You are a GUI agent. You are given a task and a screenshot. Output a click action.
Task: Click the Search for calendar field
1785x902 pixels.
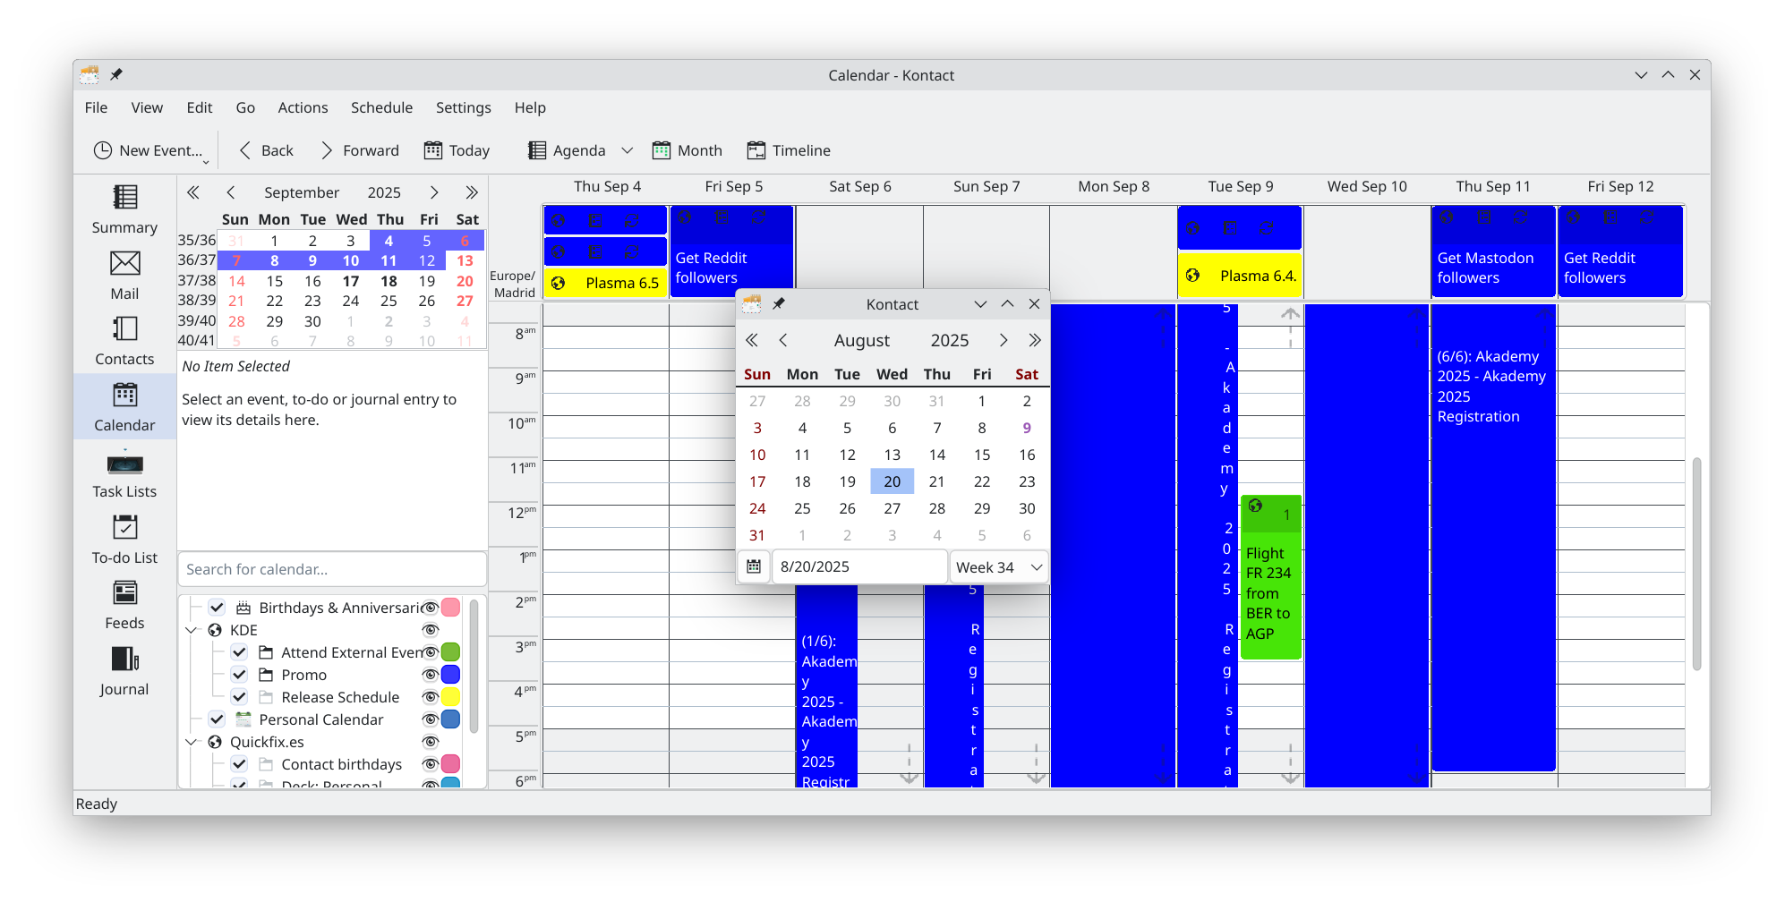[332, 569]
